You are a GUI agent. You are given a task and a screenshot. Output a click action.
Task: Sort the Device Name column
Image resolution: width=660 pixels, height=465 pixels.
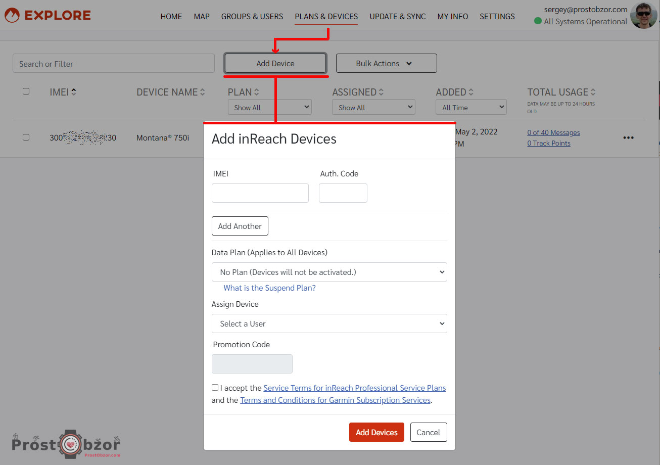(203, 92)
